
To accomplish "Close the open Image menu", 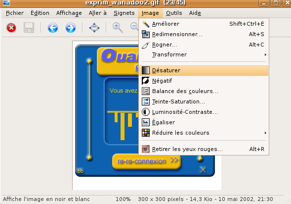I will pos(150,13).
